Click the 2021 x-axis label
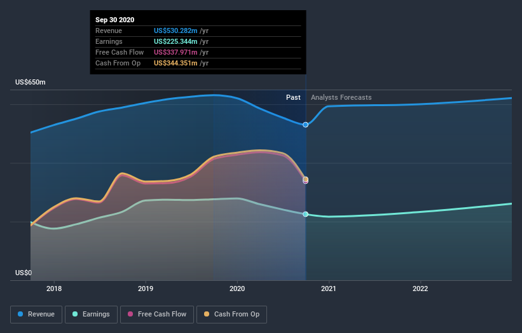 329,289
